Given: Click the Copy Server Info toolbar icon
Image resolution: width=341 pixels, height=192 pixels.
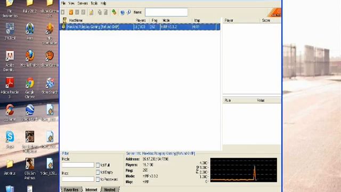Looking at the screenshot, I should click(100, 12).
